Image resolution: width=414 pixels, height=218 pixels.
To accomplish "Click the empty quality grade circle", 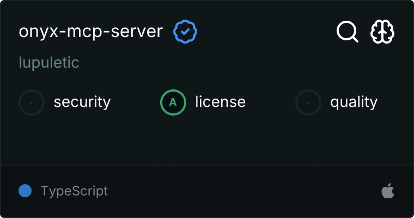I will [308, 102].
